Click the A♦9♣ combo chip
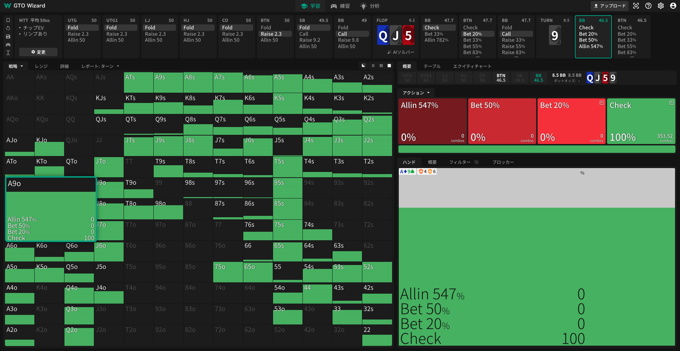 point(407,171)
